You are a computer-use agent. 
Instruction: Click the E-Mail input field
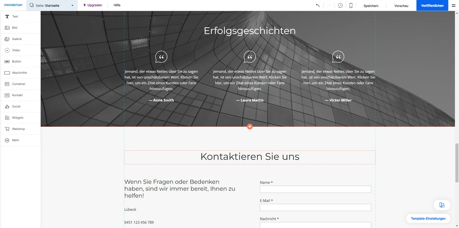point(316,207)
